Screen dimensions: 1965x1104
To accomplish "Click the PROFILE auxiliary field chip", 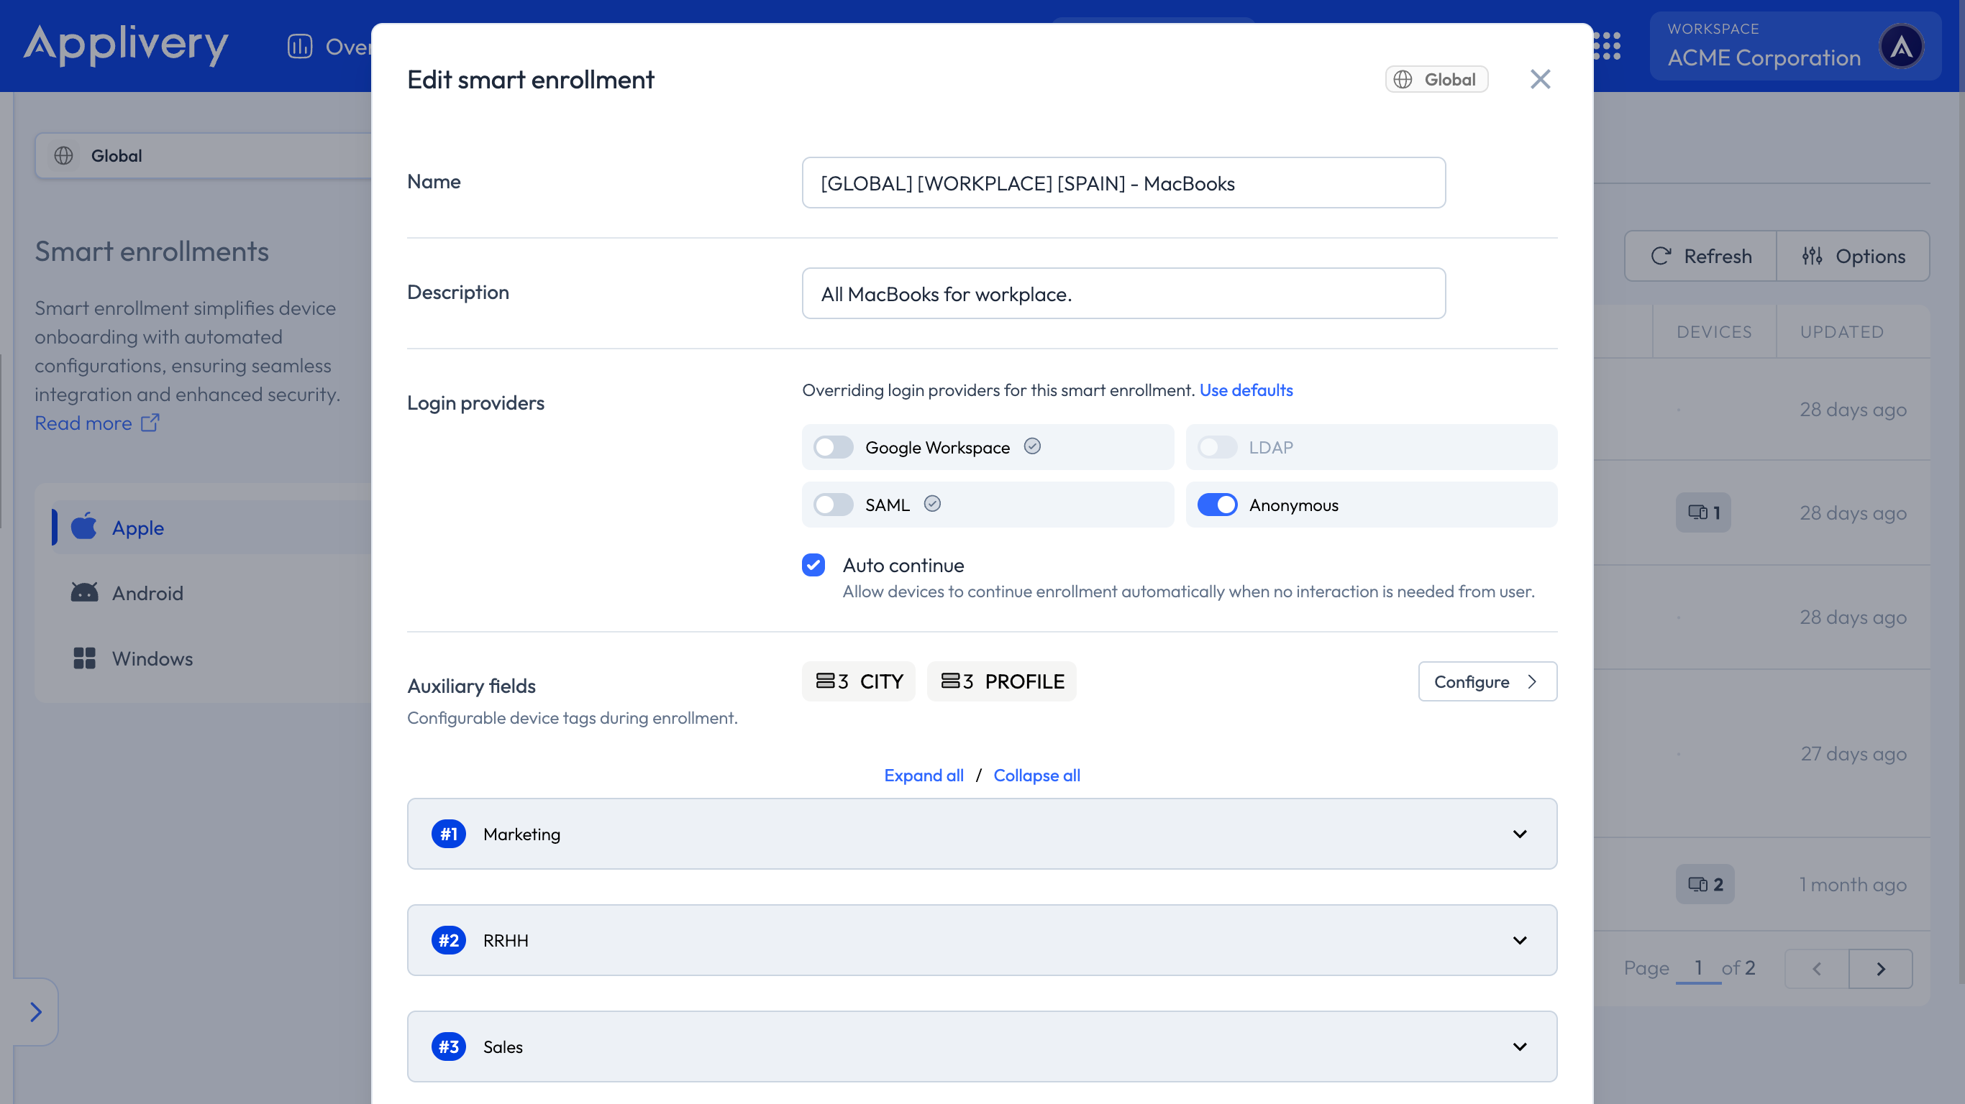I will pos(1002,681).
